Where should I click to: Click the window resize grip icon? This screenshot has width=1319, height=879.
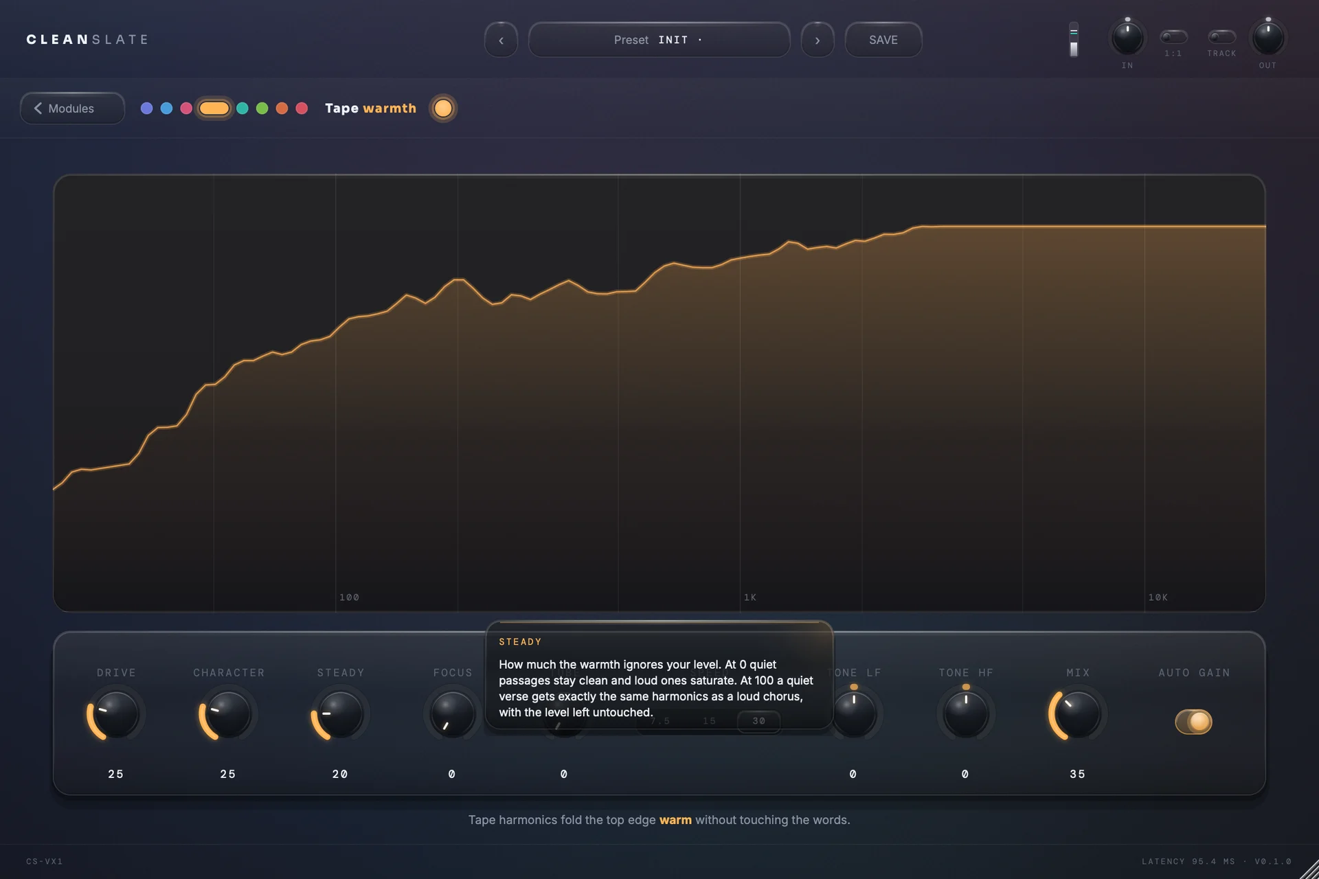(1309, 869)
